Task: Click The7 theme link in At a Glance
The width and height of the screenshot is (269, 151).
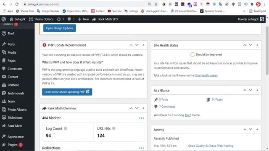Action: (188, 115)
